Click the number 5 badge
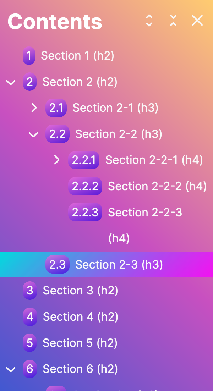 (x=30, y=343)
